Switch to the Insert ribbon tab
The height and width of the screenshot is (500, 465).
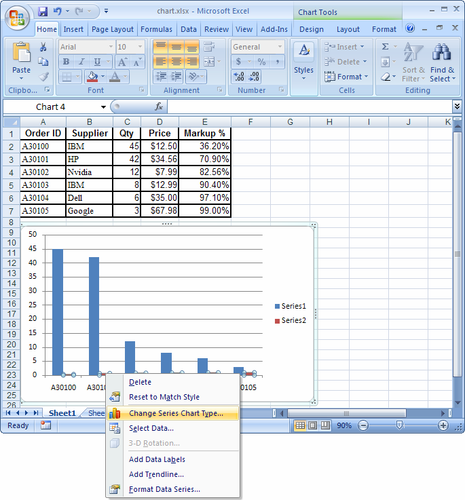pos(73,29)
